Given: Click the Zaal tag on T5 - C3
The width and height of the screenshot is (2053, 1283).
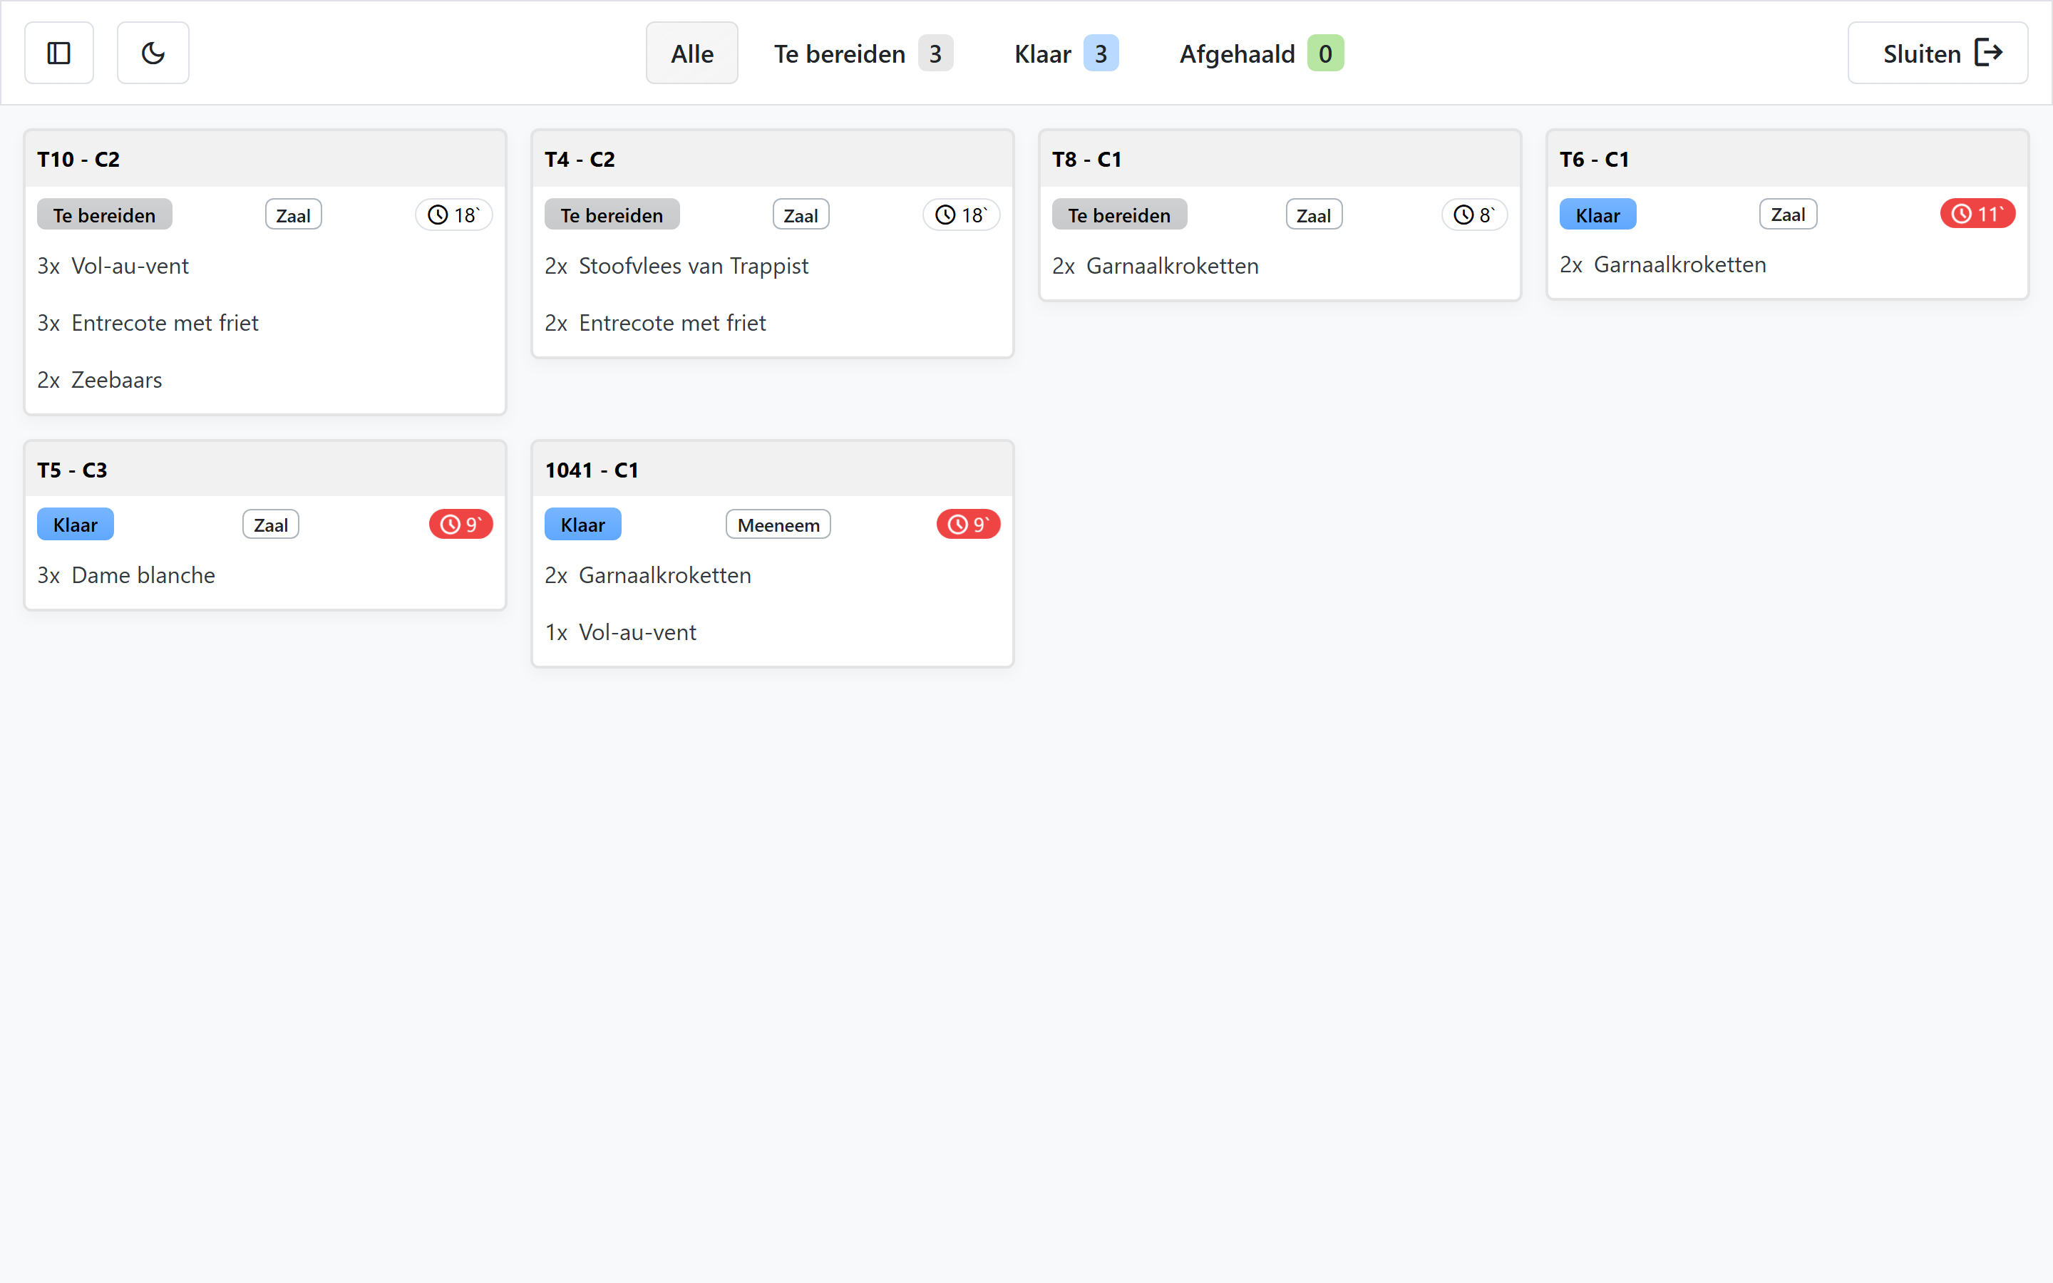Looking at the screenshot, I should [271, 525].
